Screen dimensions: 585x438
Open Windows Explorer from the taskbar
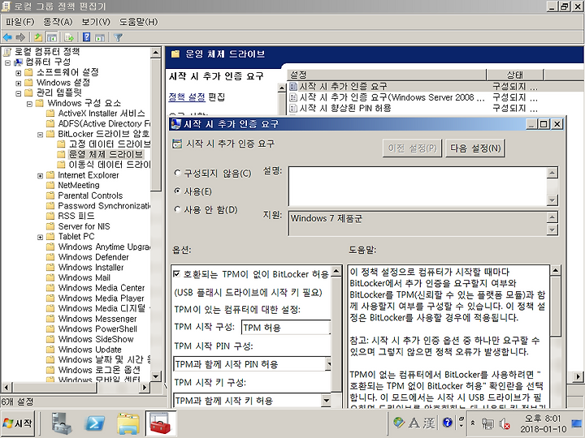pos(128,423)
